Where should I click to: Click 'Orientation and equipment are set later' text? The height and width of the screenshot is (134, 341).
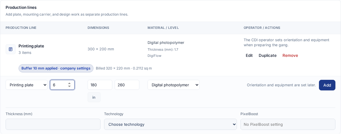point(281,85)
